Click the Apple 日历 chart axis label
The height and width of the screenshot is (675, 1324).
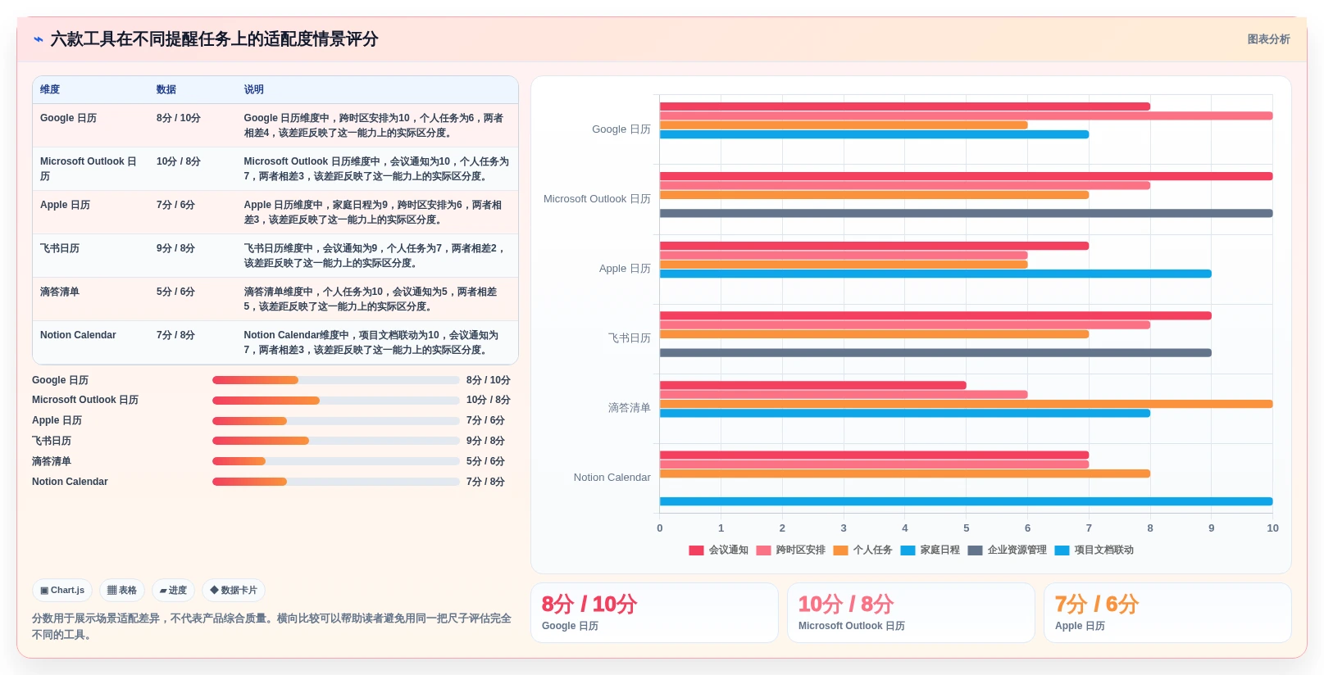(x=625, y=269)
